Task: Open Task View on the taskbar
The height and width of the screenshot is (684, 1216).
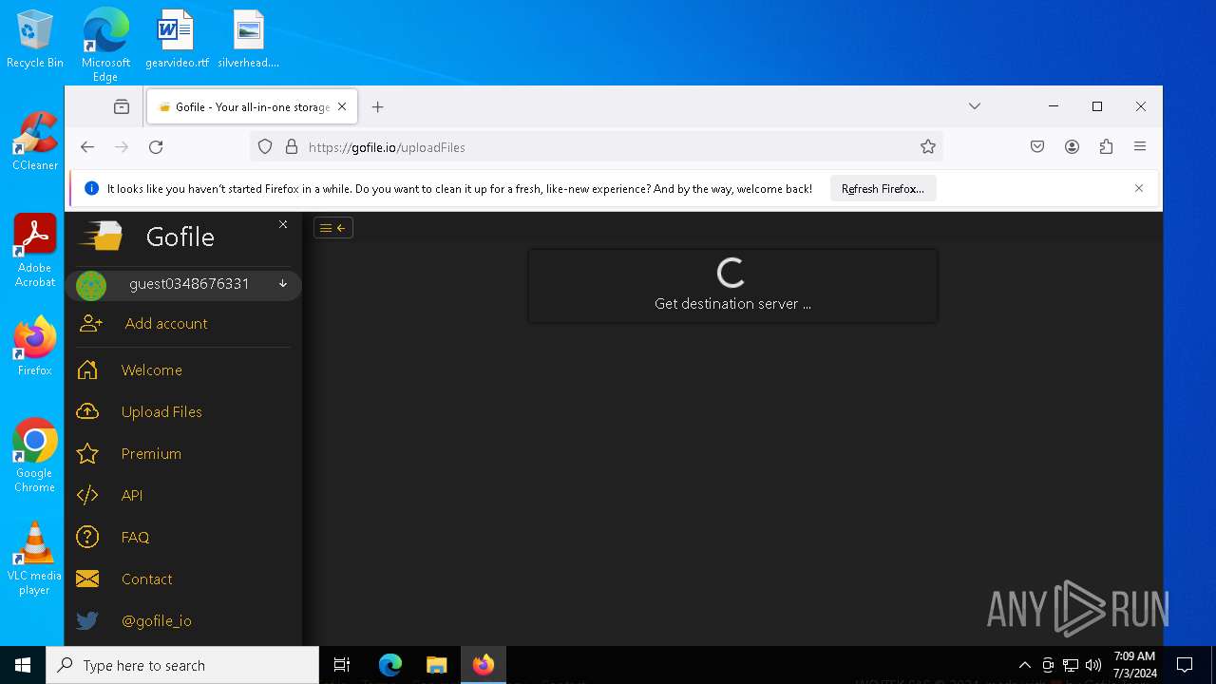Action: (x=342, y=665)
